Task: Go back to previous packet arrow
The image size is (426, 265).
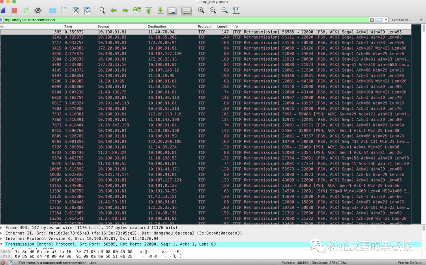Action: pyautogui.click(x=114, y=11)
